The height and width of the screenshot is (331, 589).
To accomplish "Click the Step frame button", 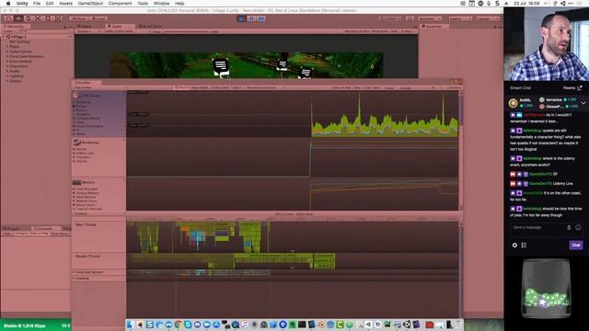I will [x=261, y=18].
